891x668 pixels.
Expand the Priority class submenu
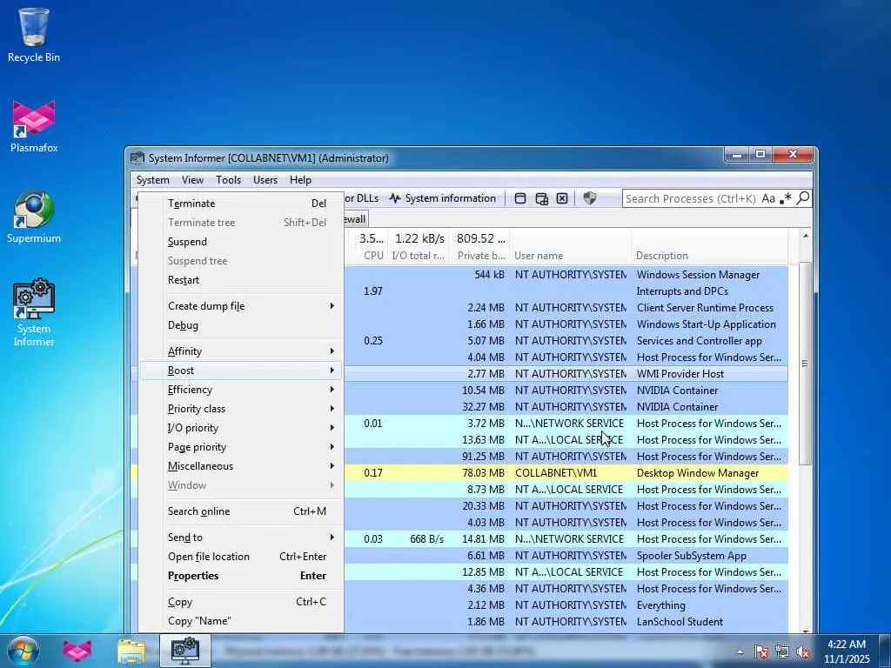[x=241, y=409]
